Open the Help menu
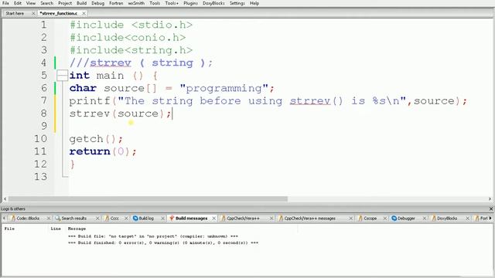The image size is (495, 278). 254,3
